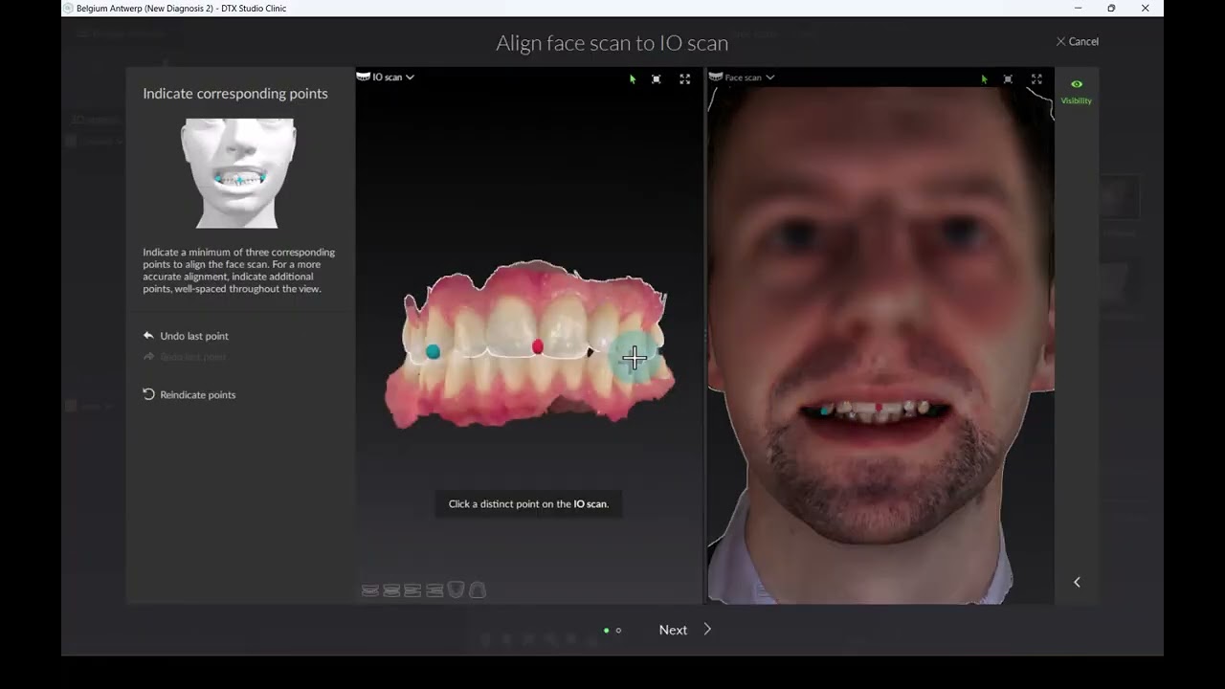Click the instruction paragraph about three corresponding points
1225x689 pixels.
[239, 271]
